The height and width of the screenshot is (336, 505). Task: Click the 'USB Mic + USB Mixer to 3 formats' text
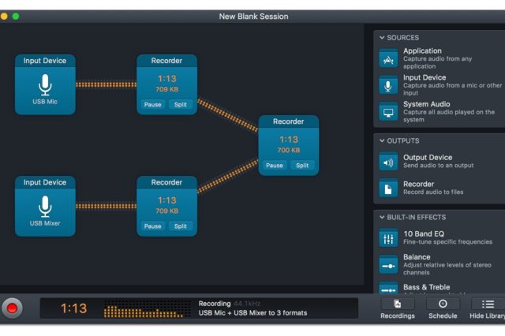pyautogui.click(x=252, y=313)
